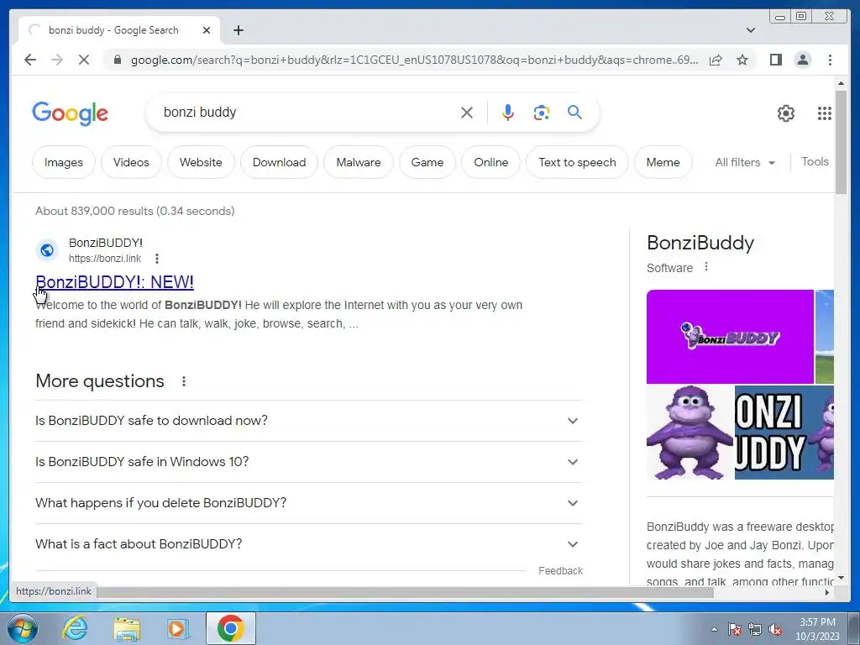The image size is (860, 645).
Task: Open Windows Explorer from taskbar
Action: tap(127, 628)
